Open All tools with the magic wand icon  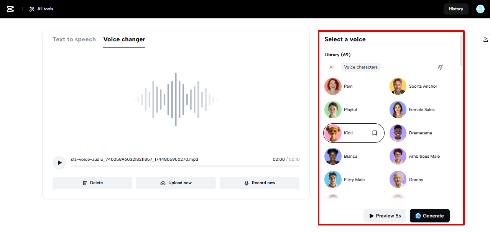point(41,9)
